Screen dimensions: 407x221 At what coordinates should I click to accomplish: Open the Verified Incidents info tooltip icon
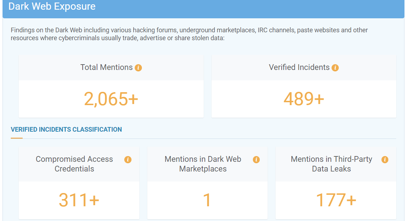coord(335,68)
